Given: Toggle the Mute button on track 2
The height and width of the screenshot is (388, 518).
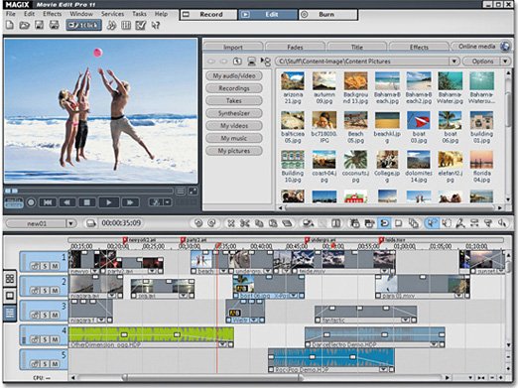Looking at the screenshot, I should (55, 291).
